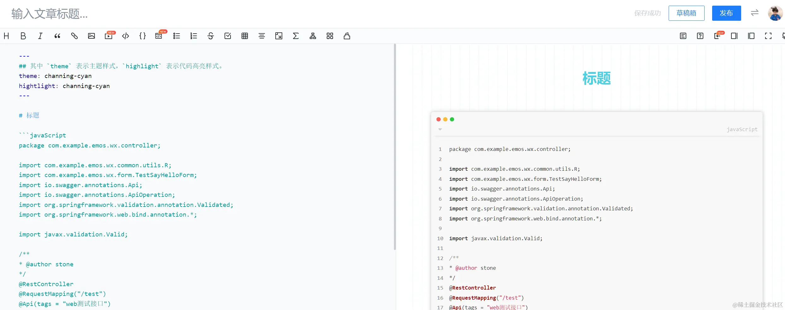
Task: Click the '# 标题' heading line in the editor
Action: tap(29, 115)
